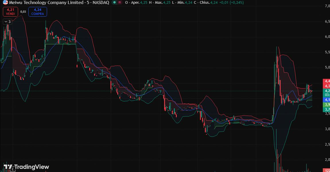Click the 6,5 price axis value
330x172 pixels.
(x=327, y=21)
